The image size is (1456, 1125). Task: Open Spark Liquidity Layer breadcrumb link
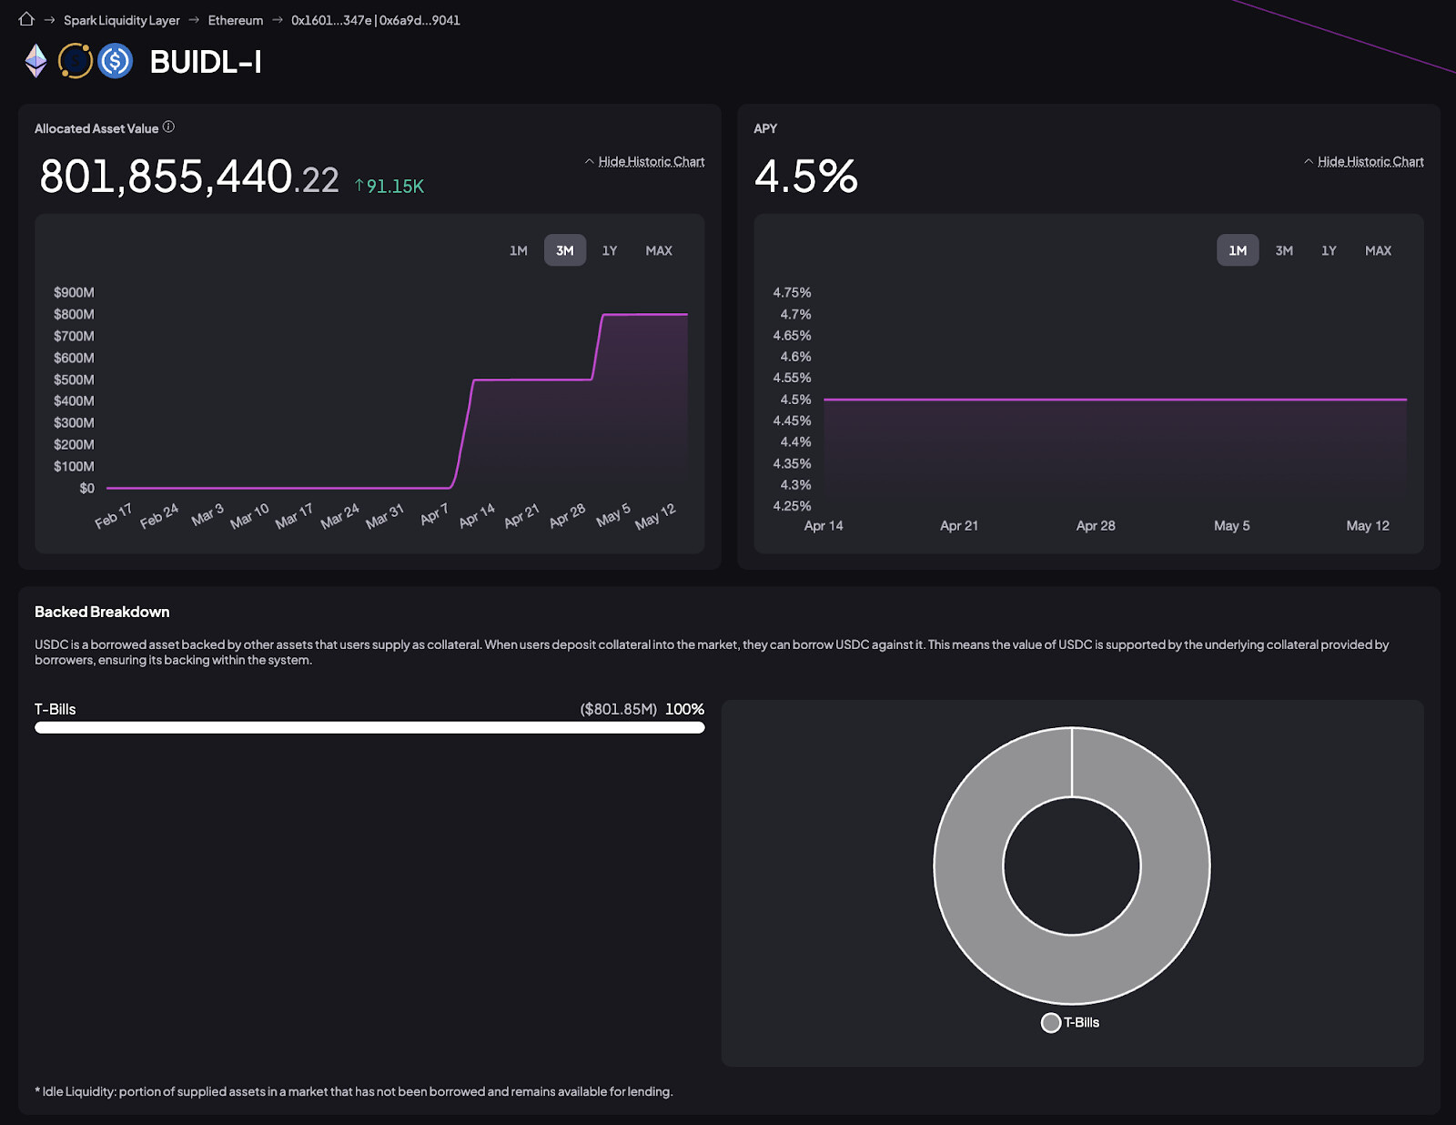pyautogui.click(x=122, y=20)
